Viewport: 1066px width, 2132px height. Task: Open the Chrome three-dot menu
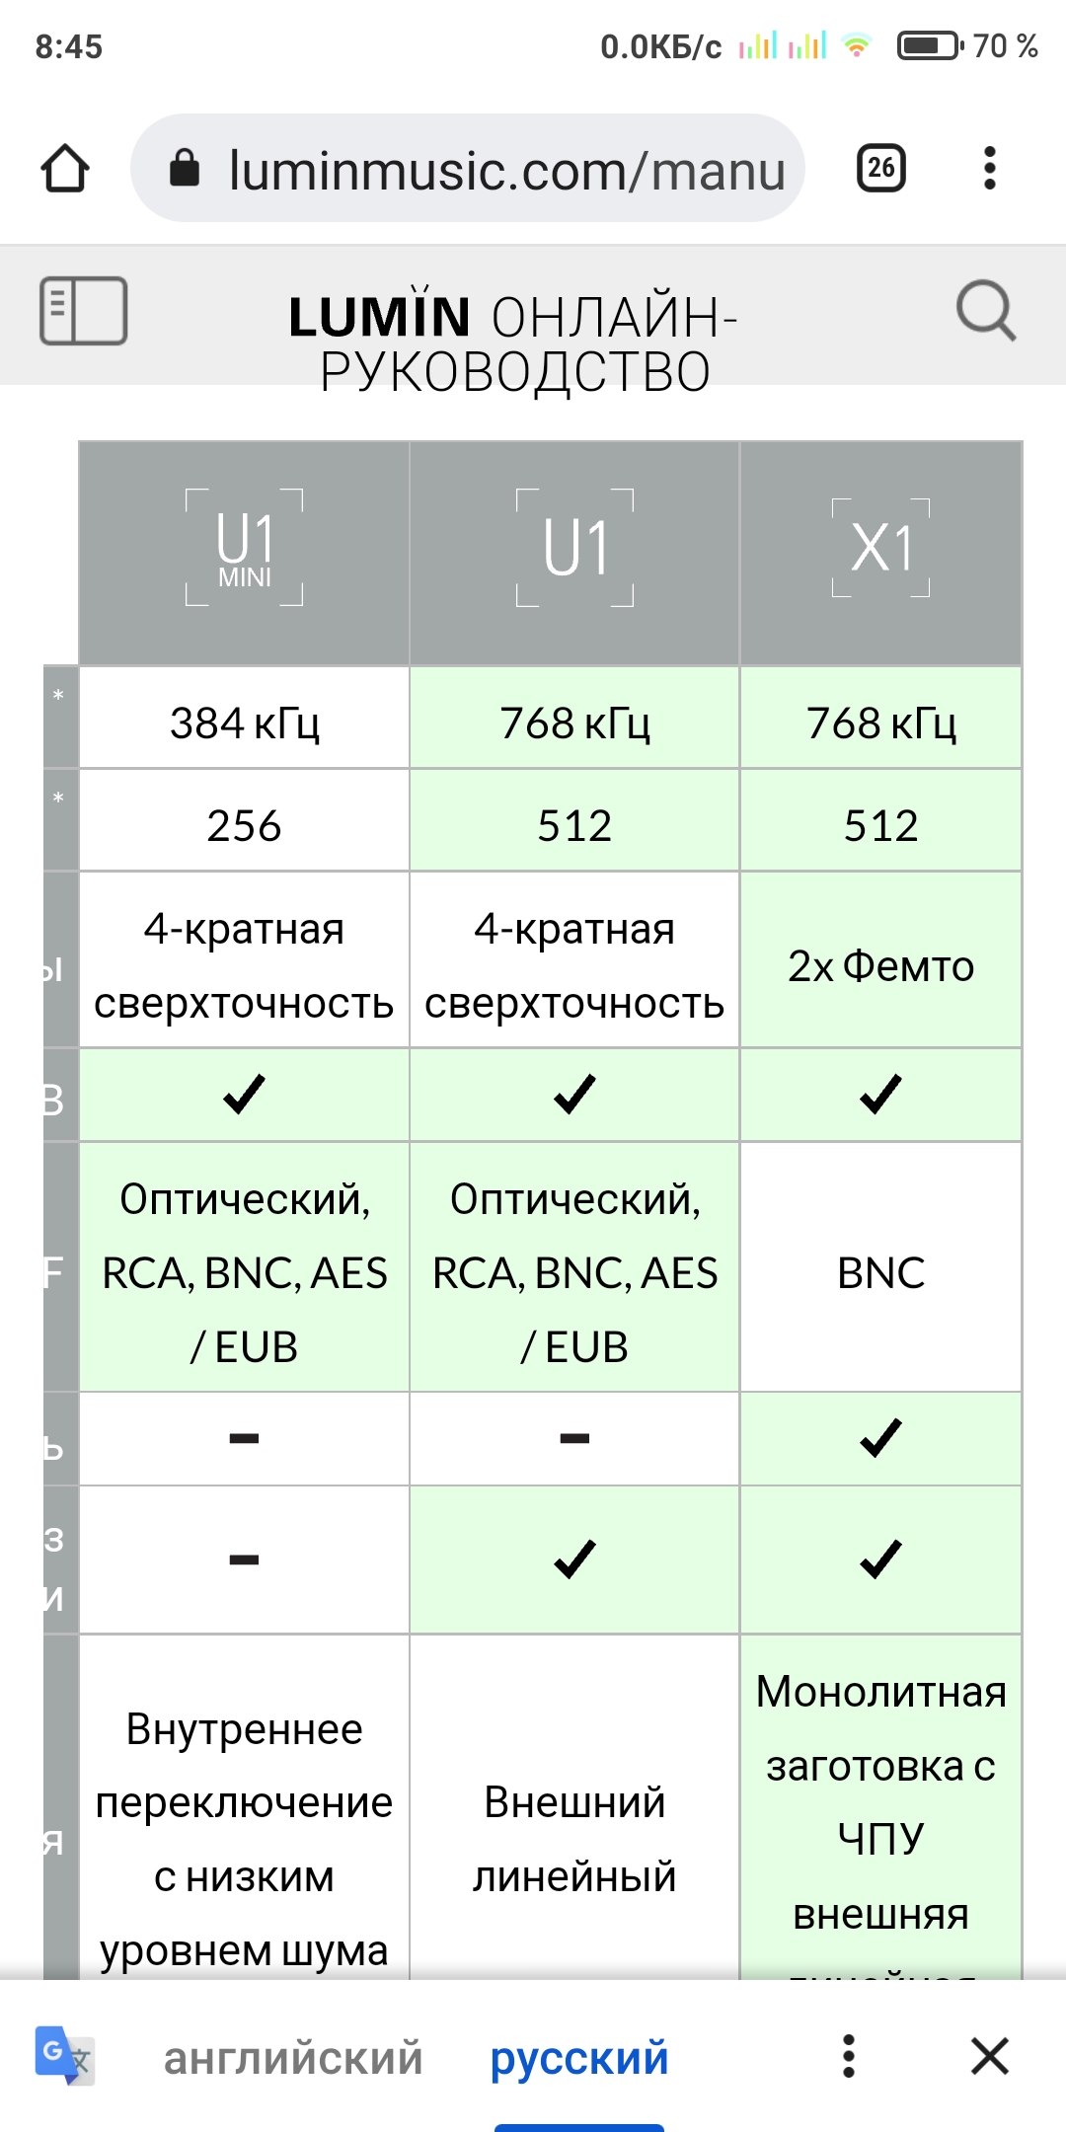990,168
